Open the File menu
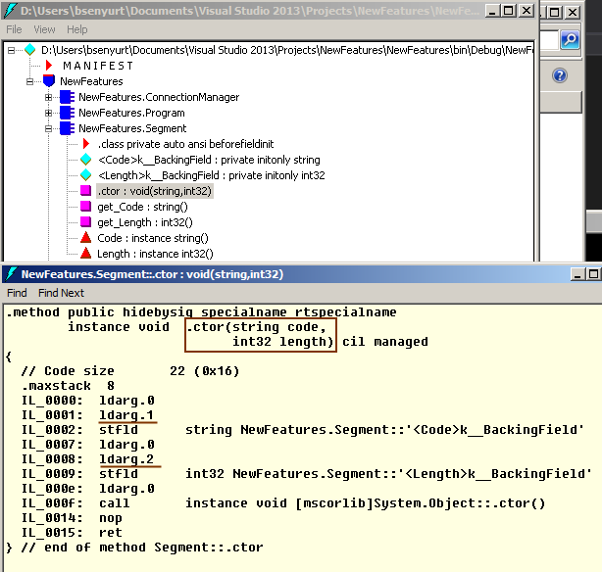This screenshot has width=602, height=572. [x=14, y=29]
